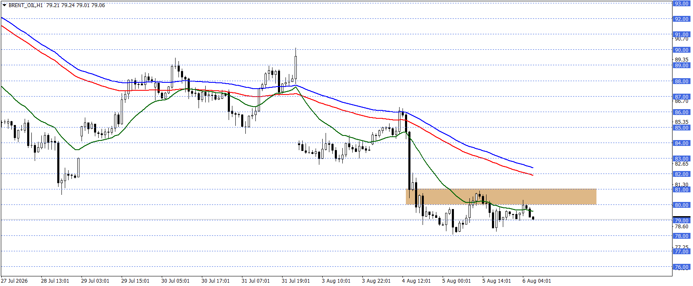This screenshot has height=286, width=693.
Task: Click the 4 Aug 12:01 time label
Action: (x=416, y=281)
